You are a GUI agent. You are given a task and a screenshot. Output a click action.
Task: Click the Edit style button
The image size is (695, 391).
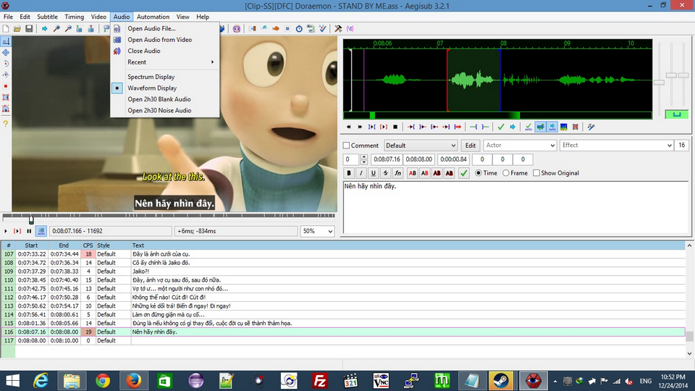(471, 146)
